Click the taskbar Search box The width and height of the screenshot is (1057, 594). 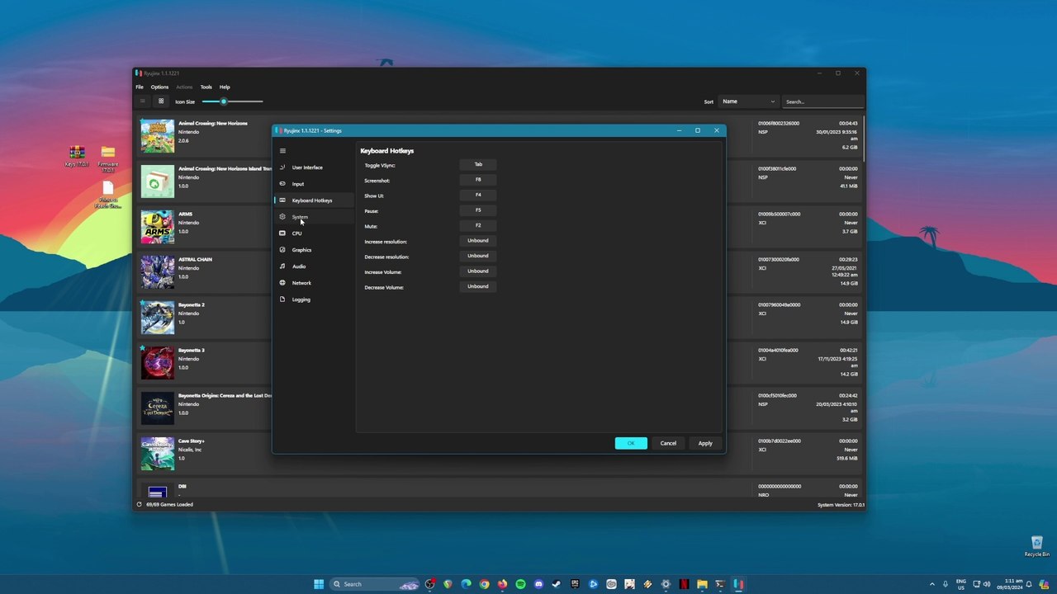375,584
